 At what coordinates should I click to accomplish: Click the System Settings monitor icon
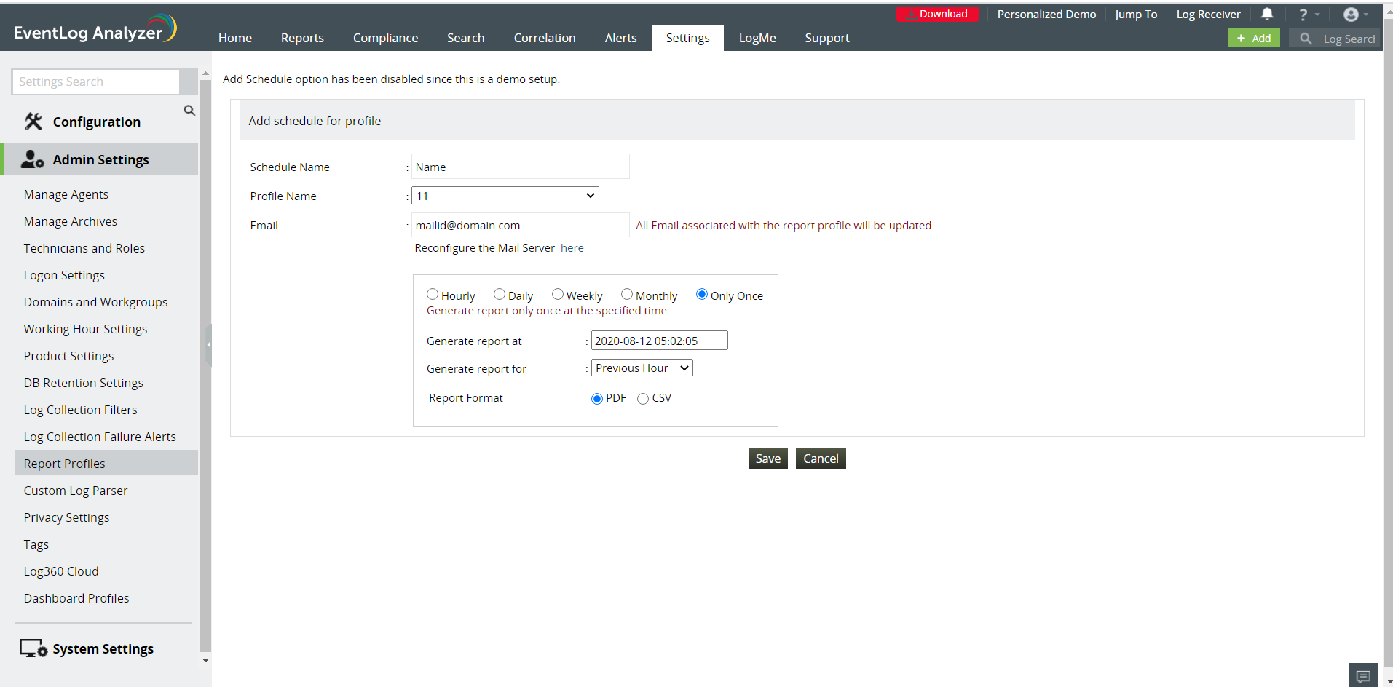coord(33,648)
